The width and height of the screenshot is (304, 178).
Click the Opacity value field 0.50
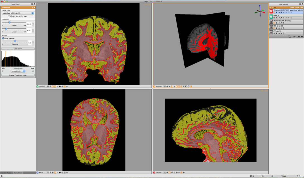(x=30, y=43)
